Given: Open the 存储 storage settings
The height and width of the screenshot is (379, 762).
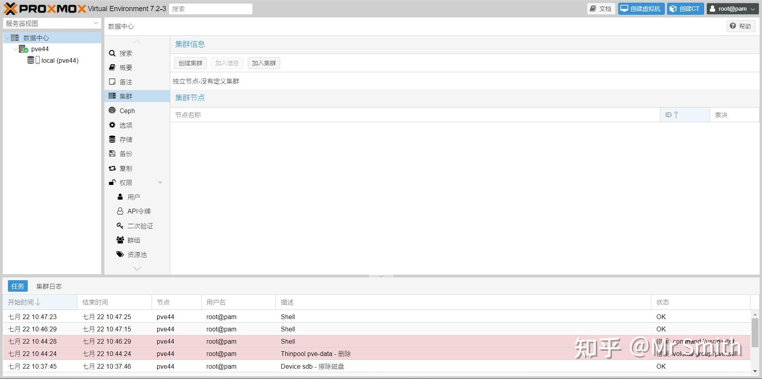Looking at the screenshot, I should point(126,139).
